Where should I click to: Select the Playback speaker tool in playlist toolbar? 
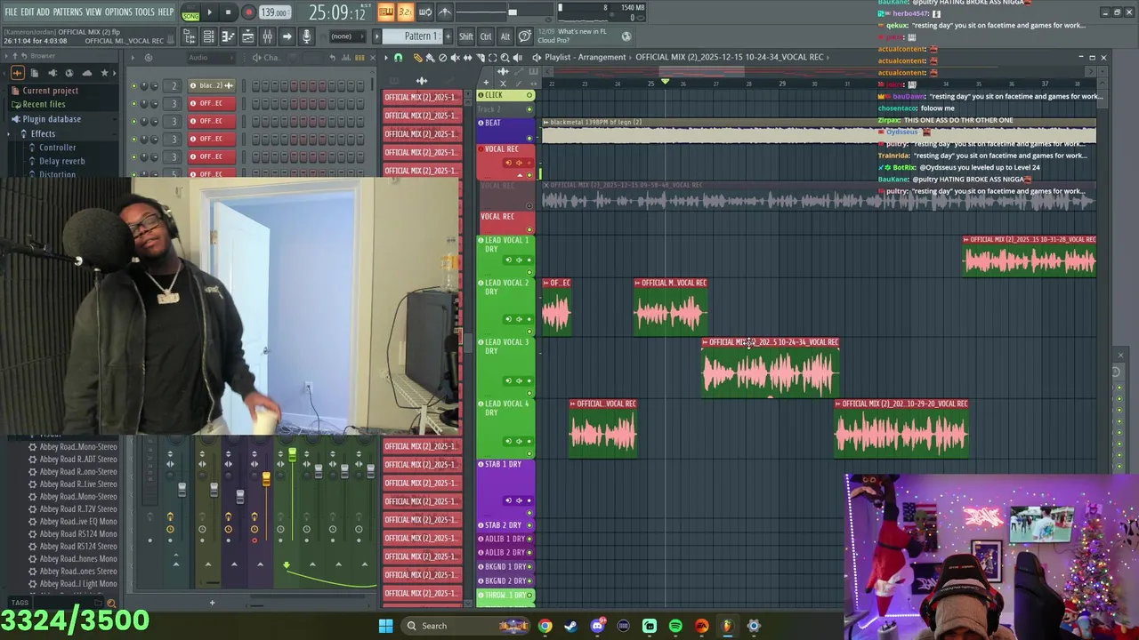coord(518,58)
